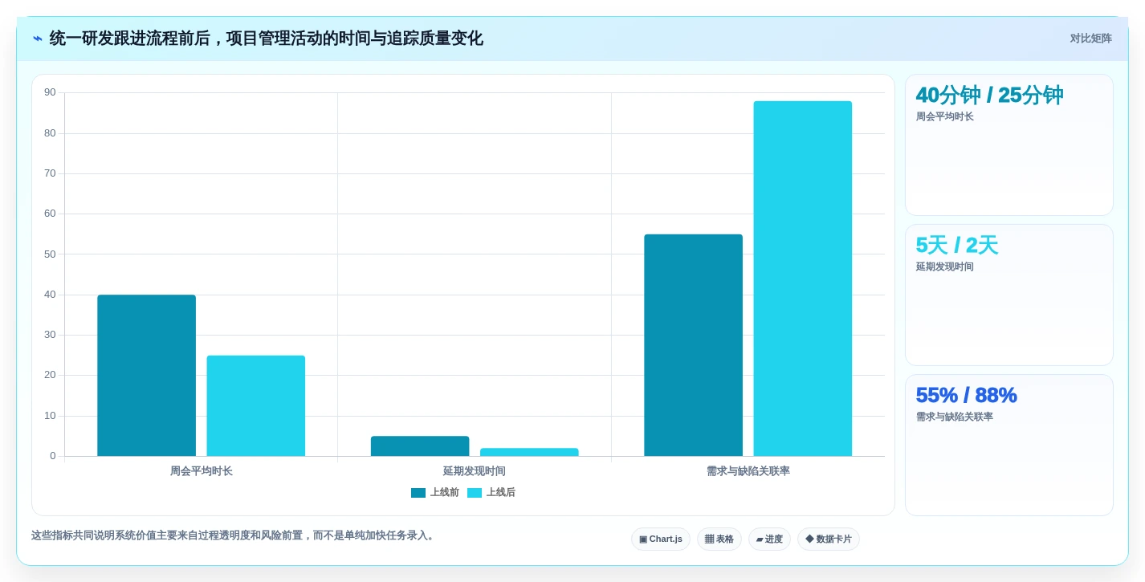1145x582 pixels.
Task: Toggle the 上线后 legend entry
Action: pyautogui.click(x=491, y=493)
